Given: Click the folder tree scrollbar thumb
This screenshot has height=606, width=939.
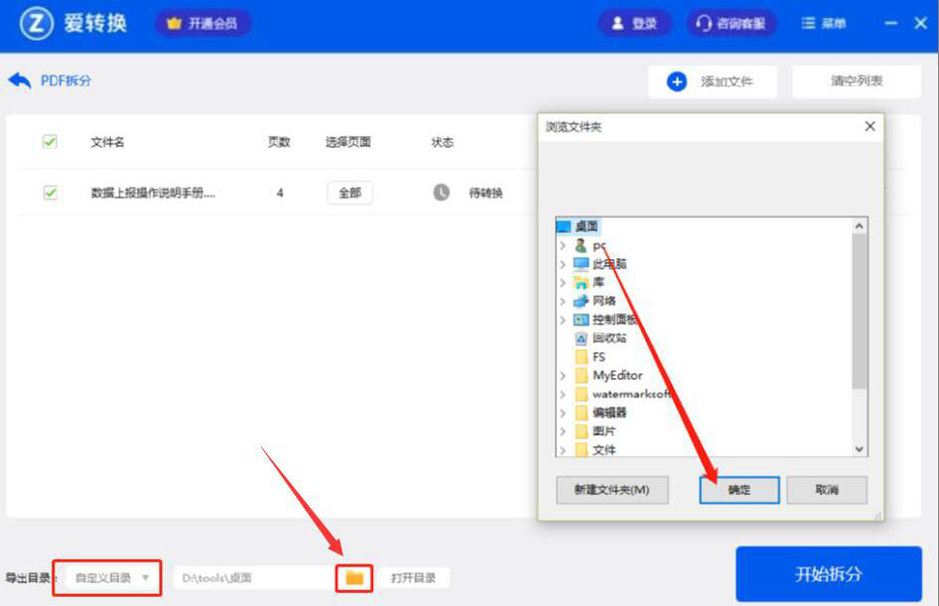Looking at the screenshot, I should (860, 311).
